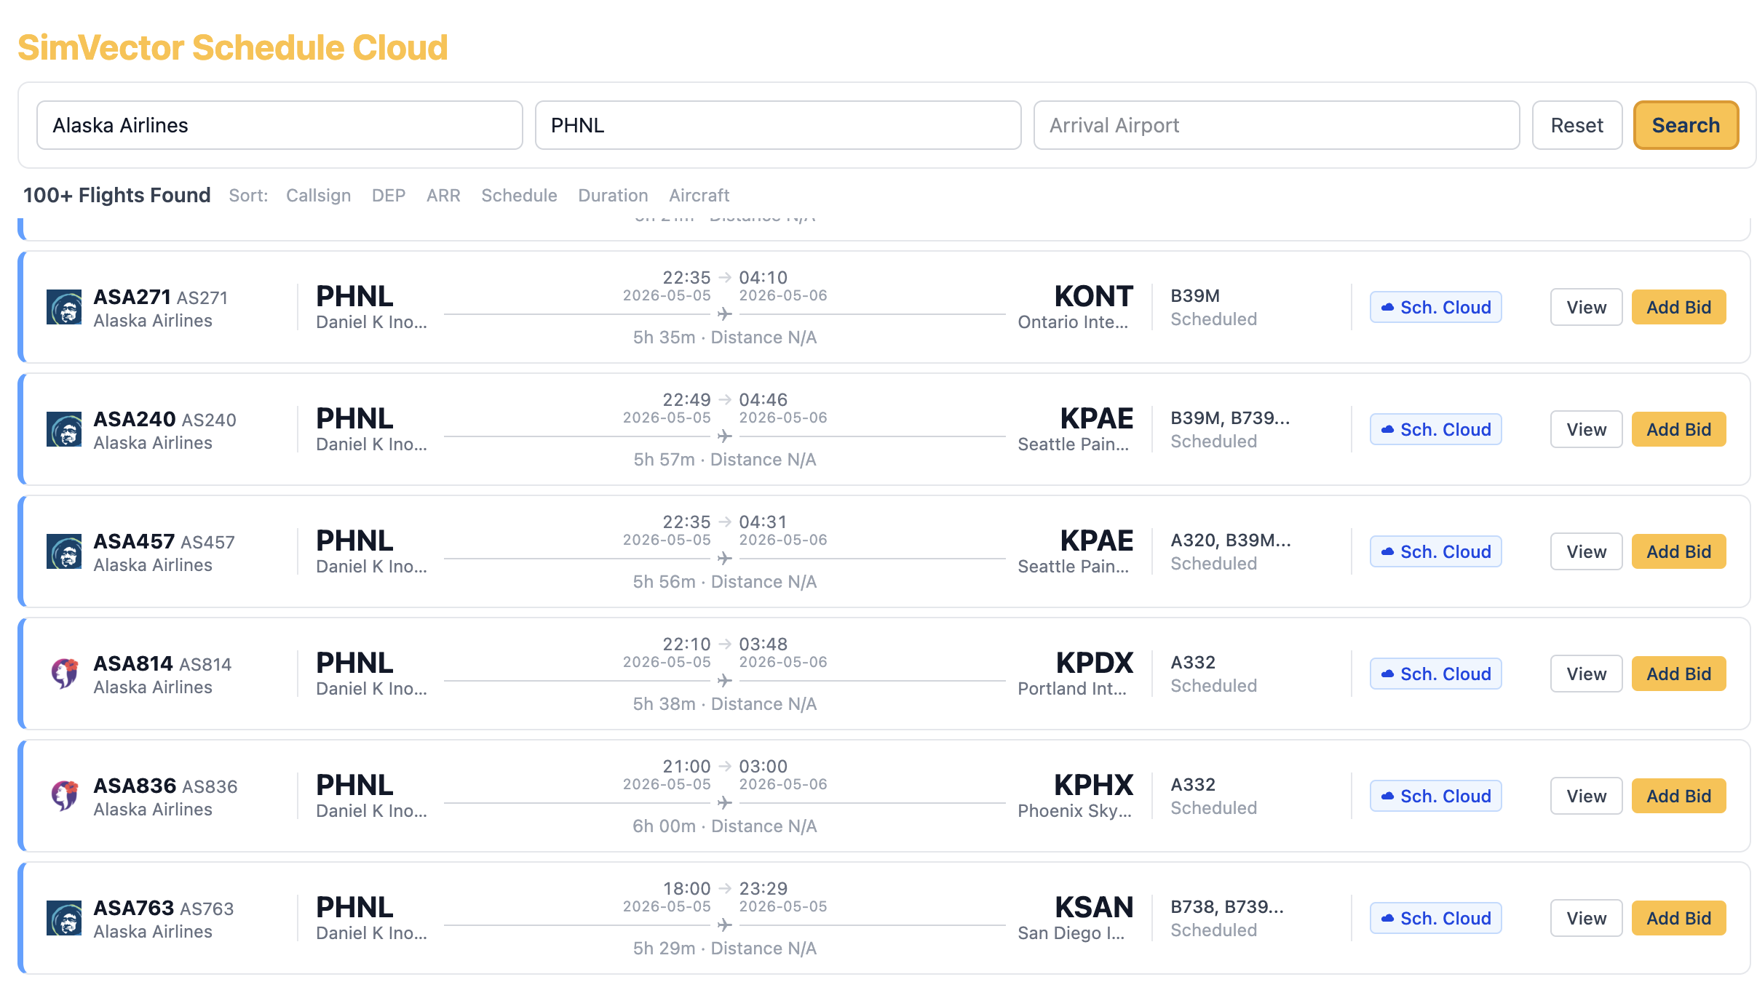The width and height of the screenshot is (1757, 982).
Task: Click the Sch. Cloud badge for ASA814
Action: pos(1435,674)
